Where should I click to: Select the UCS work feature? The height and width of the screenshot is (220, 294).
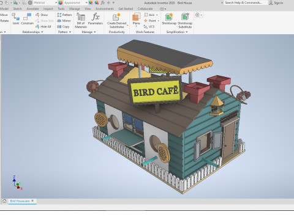pyautogui.click(x=149, y=26)
